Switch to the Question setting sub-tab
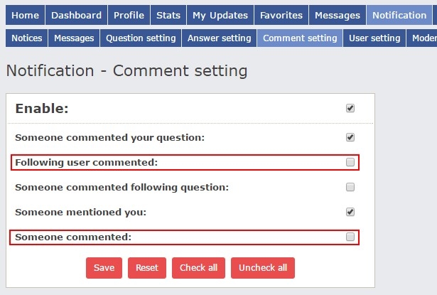 point(141,38)
